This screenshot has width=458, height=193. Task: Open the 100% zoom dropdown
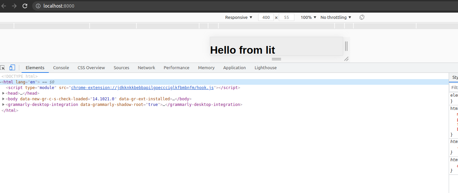309,17
